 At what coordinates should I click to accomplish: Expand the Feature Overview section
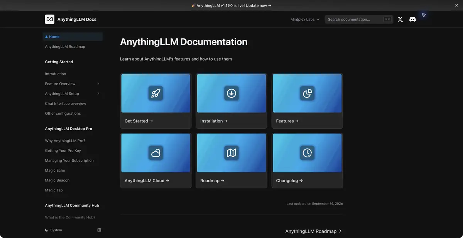[73, 84]
